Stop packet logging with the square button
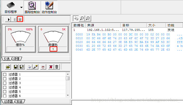The image size is (183, 105). point(20,19)
